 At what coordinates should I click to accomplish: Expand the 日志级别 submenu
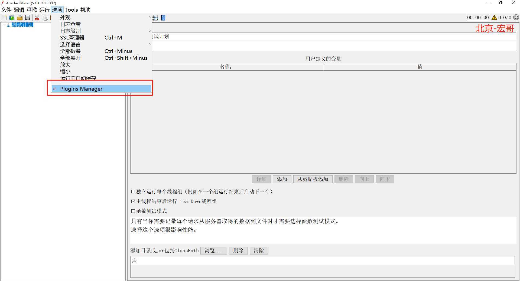pos(101,31)
